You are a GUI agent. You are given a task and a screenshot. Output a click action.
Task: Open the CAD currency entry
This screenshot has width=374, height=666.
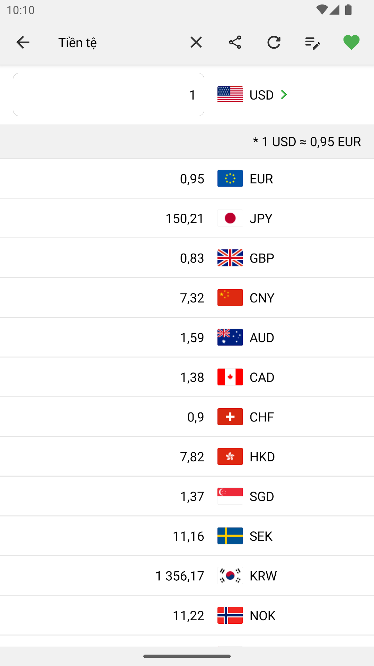(x=187, y=377)
